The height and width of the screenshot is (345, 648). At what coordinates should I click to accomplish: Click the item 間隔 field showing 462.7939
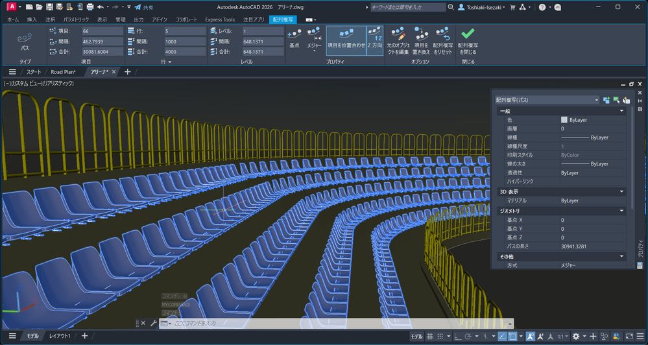(102, 42)
